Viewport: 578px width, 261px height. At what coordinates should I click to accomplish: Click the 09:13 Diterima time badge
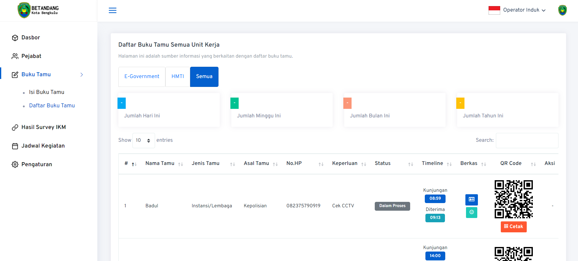(435, 218)
